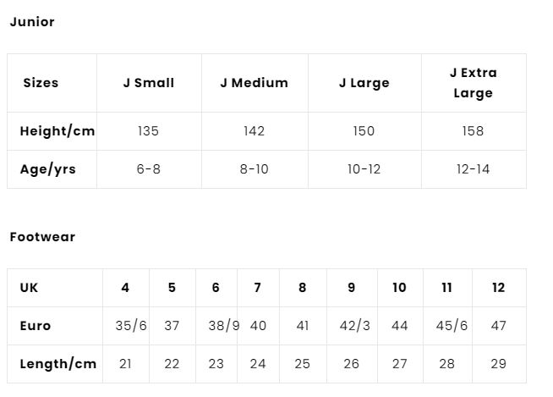Click the 135 height value cell
This screenshot has height=397, width=553.
click(x=148, y=131)
